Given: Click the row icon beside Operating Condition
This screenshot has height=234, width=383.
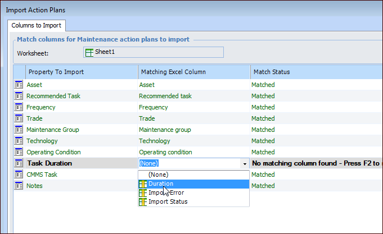Looking at the screenshot, I should [19, 152].
